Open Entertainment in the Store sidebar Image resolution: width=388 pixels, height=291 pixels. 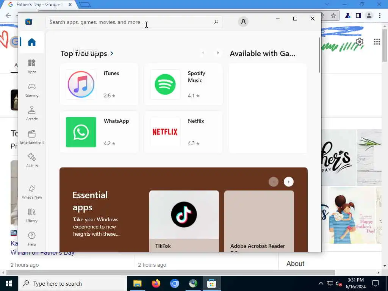[32, 137]
